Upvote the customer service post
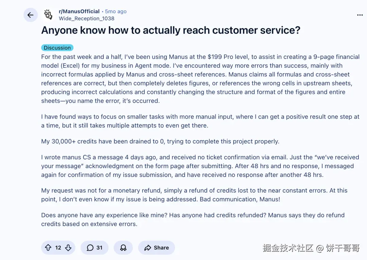 click(x=48, y=248)
